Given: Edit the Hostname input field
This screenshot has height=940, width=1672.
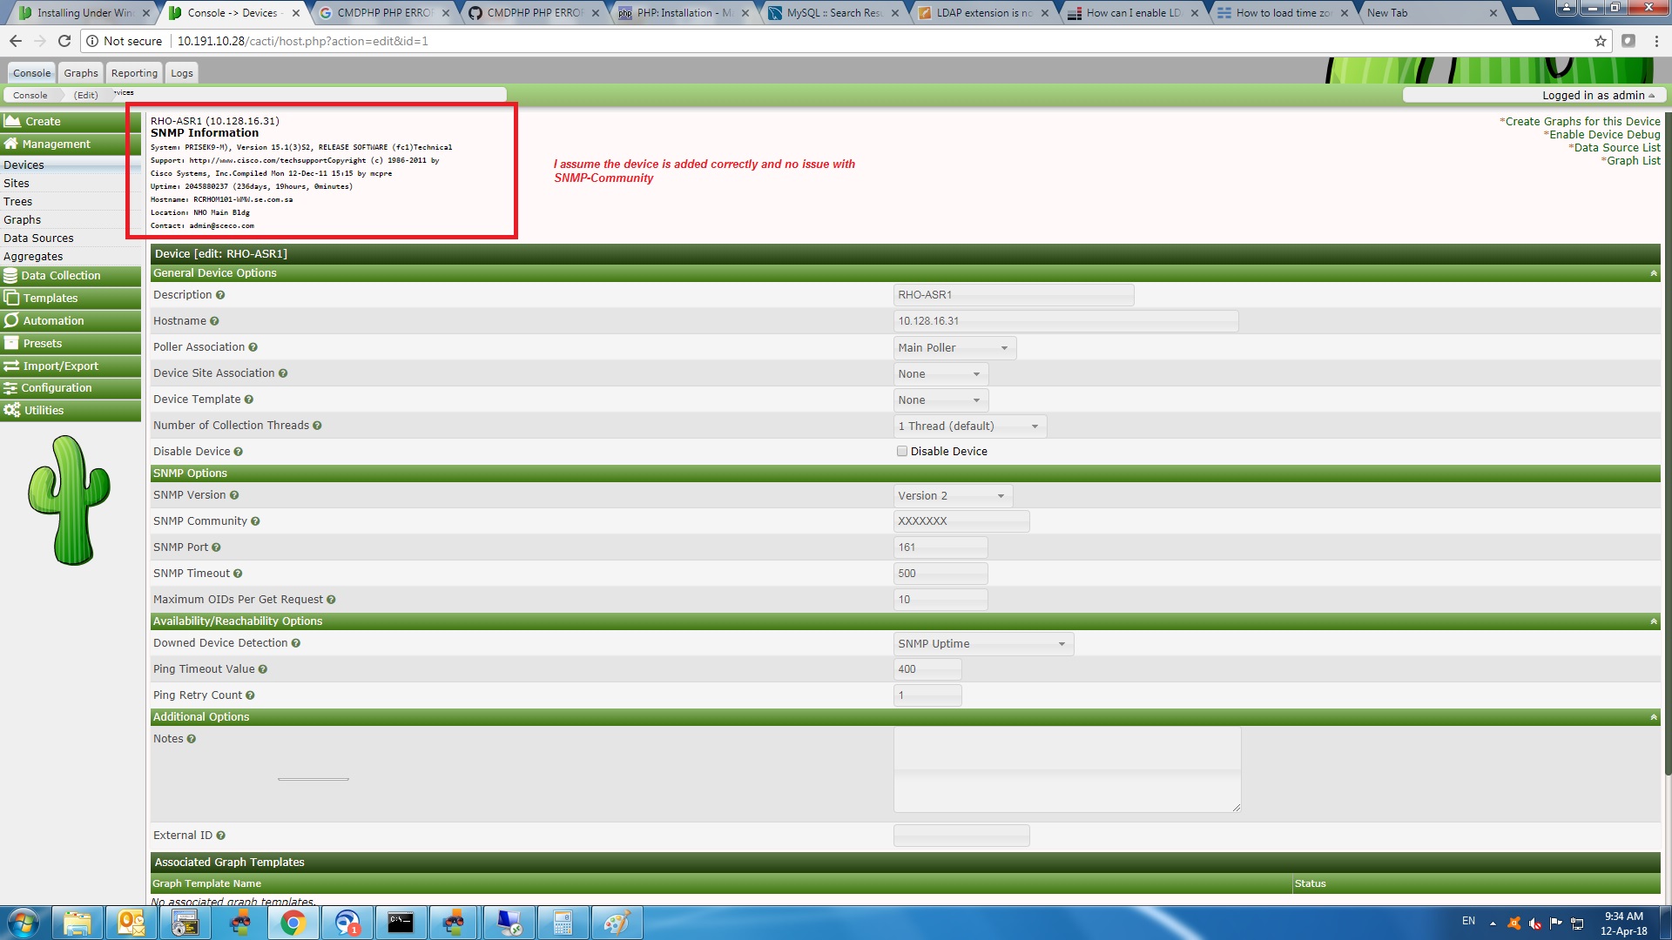Looking at the screenshot, I should tap(1066, 320).
